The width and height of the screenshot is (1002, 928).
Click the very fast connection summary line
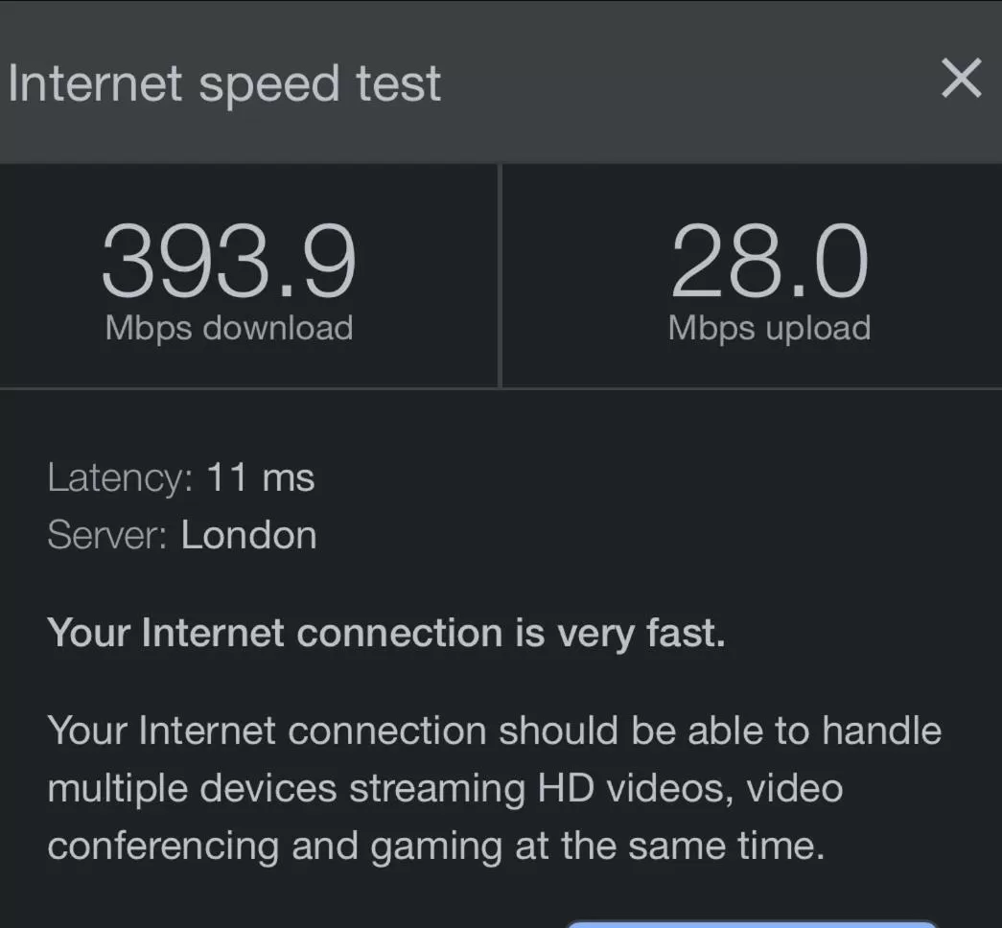tap(385, 634)
